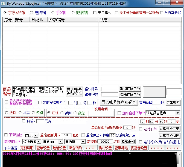Select the 抢购 mode radio button
This screenshot has width=184, height=167.
tap(6, 113)
